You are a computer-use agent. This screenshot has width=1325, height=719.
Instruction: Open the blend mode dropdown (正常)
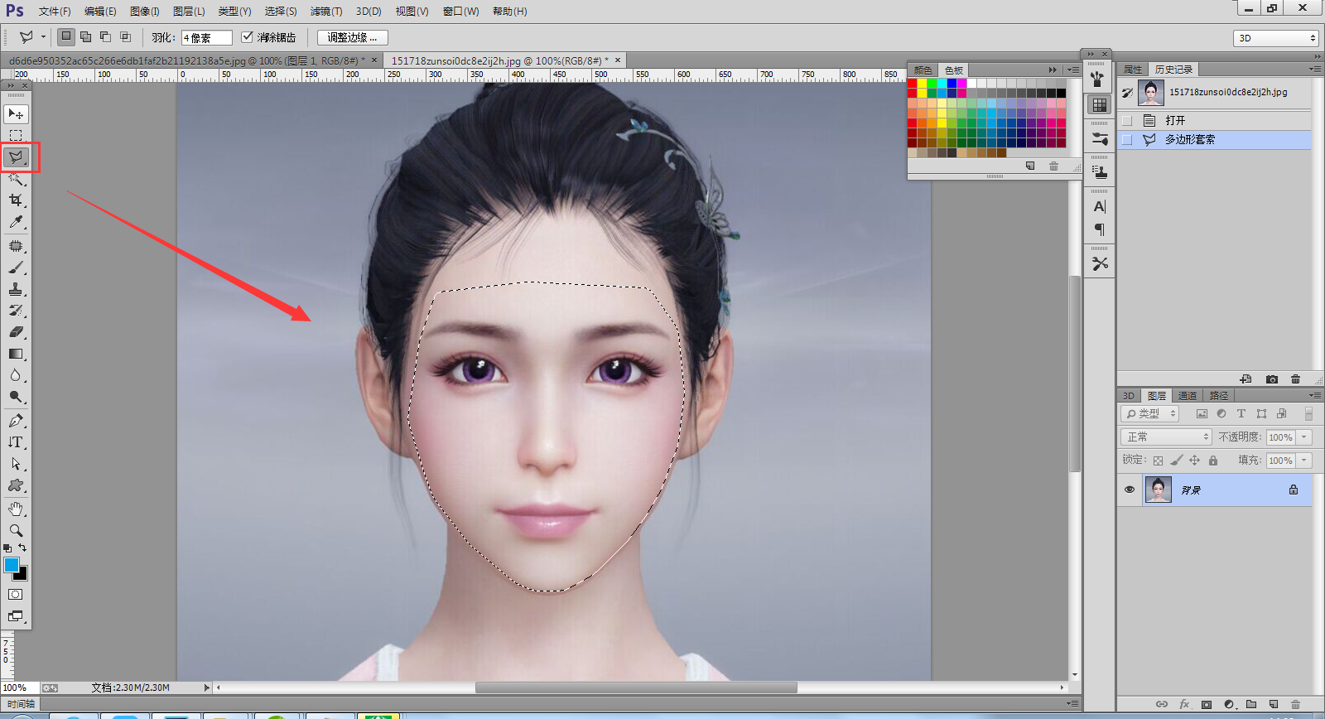1166,437
